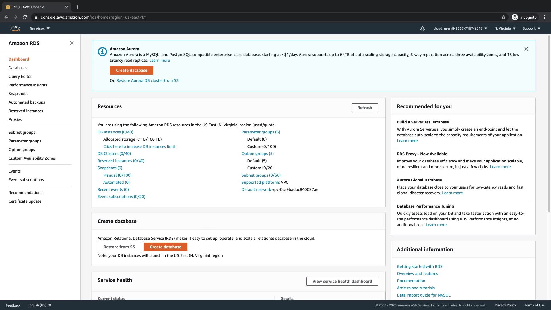Viewport: 551px width, 310px height.
Task: Expand the Services dropdown menu
Action: [x=40, y=28]
